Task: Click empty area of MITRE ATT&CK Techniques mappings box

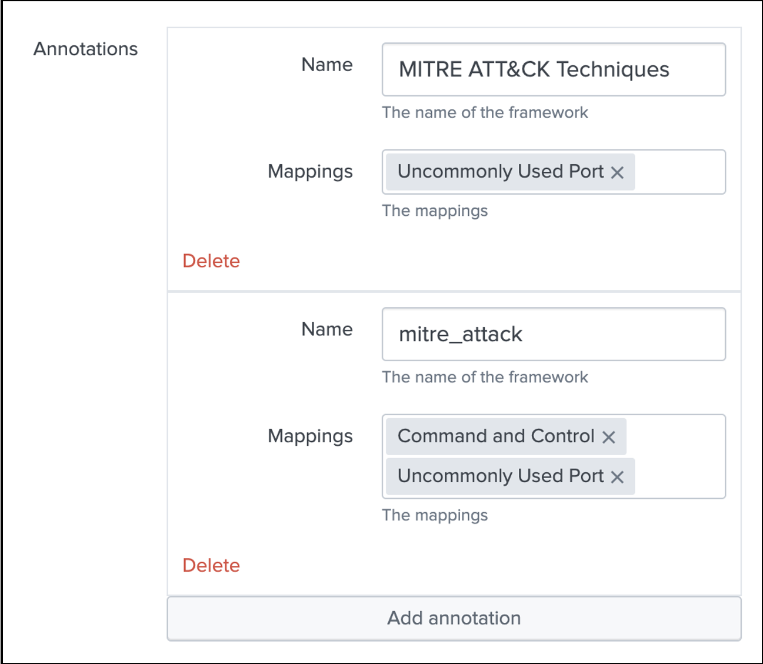Action: tap(679, 172)
